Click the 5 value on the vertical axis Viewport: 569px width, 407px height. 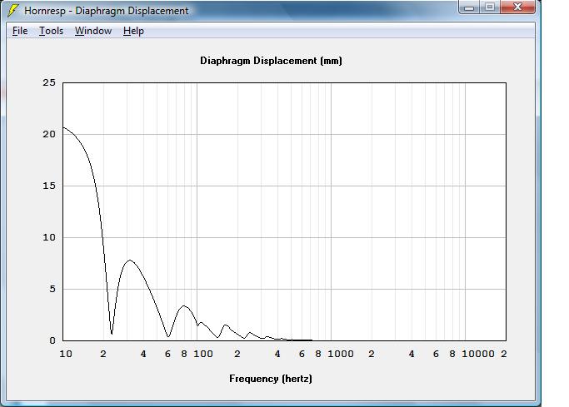point(52,289)
